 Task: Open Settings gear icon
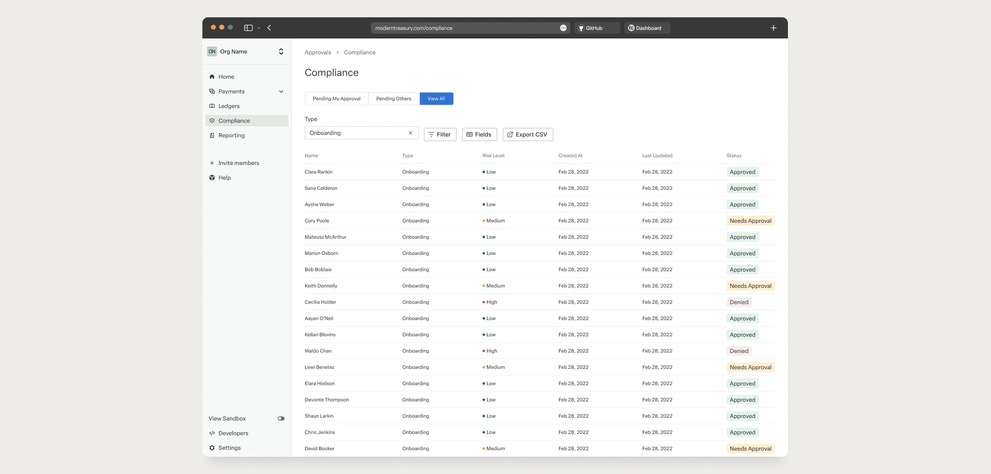click(212, 448)
